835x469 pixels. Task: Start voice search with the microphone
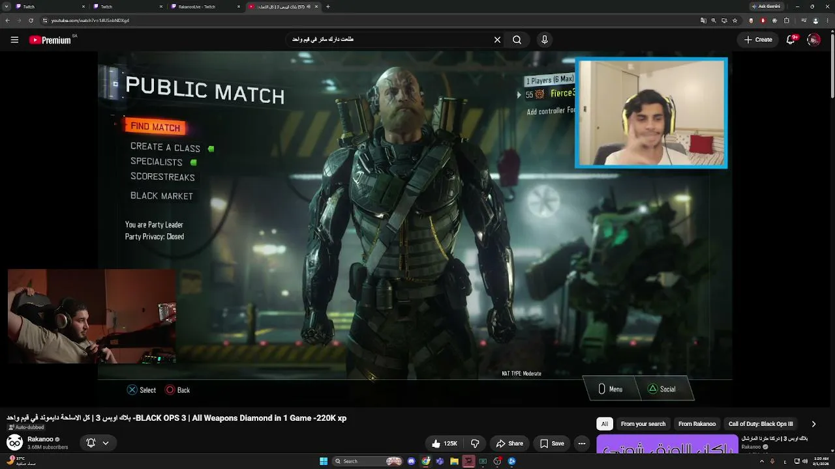tap(545, 40)
